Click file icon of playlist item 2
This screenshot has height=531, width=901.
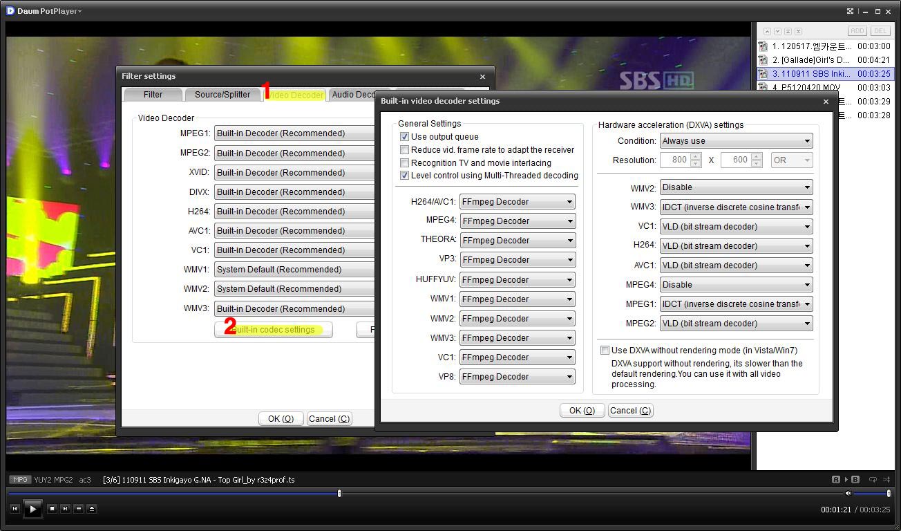764,60
